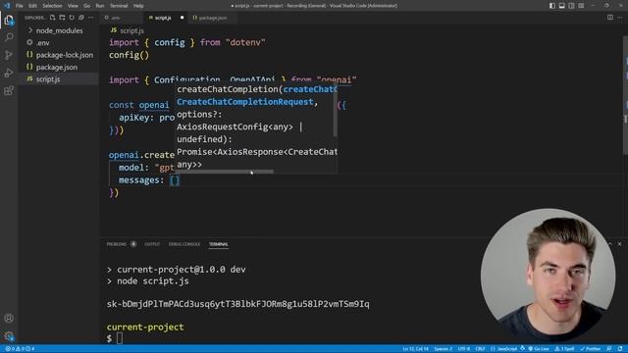Open the Edit menu

(32, 6)
